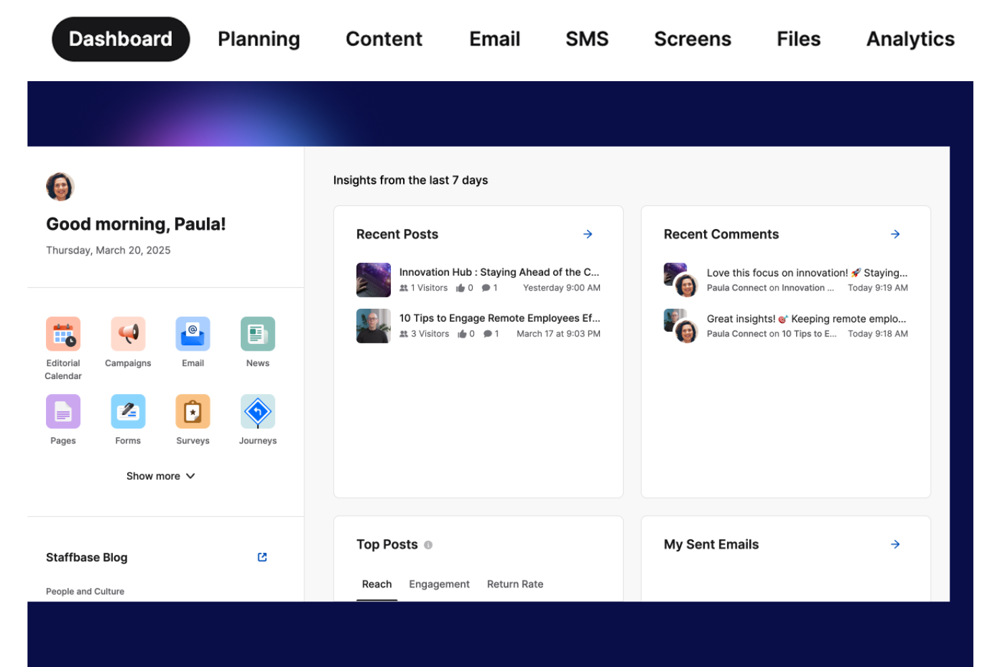Click the Top Posts info icon
This screenshot has width=1001, height=667.
[x=428, y=545]
